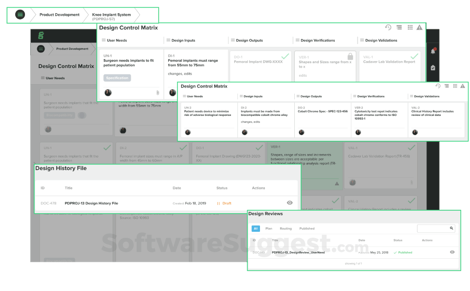
Task: Click Product Development in the top breadcrumb callout
Action: tap(59, 15)
